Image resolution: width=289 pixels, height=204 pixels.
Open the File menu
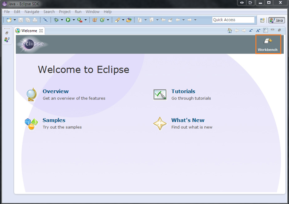point(7,12)
